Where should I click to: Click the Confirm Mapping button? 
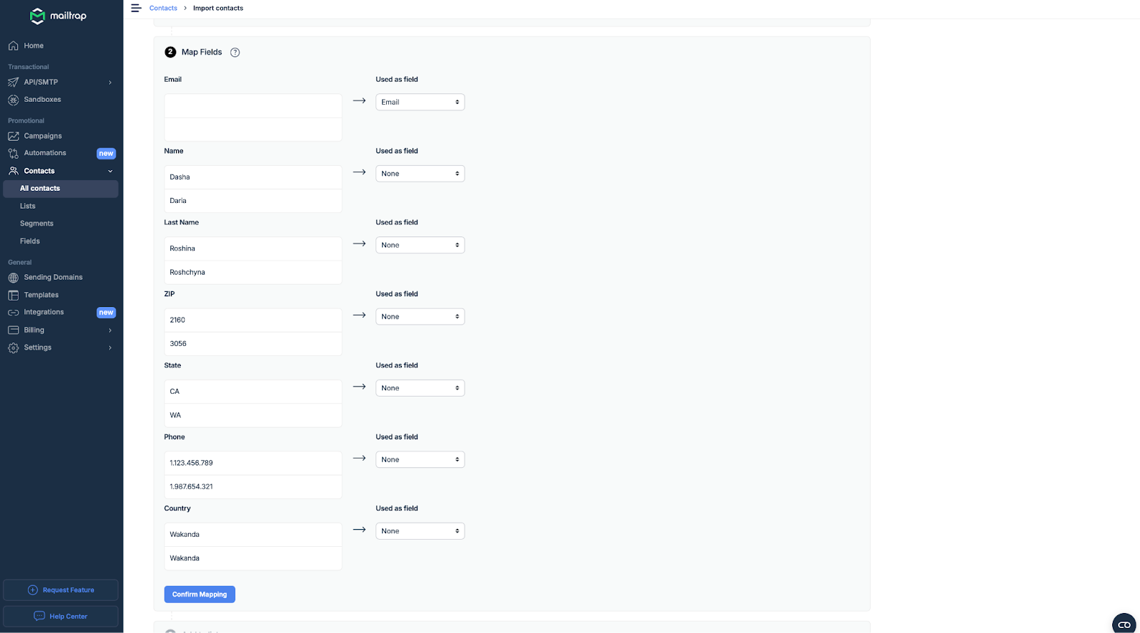tap(199, 594)
